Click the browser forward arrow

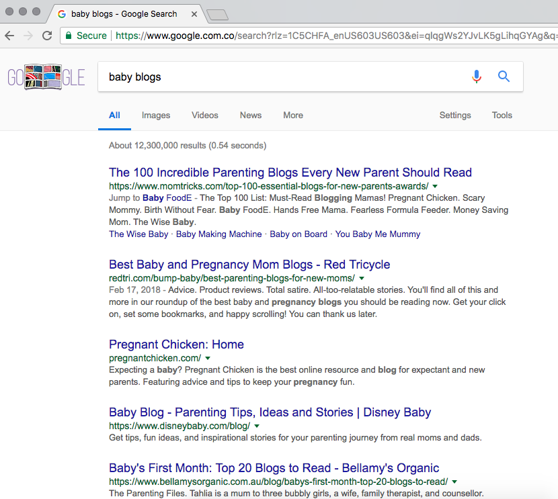(x=28, y=36)
